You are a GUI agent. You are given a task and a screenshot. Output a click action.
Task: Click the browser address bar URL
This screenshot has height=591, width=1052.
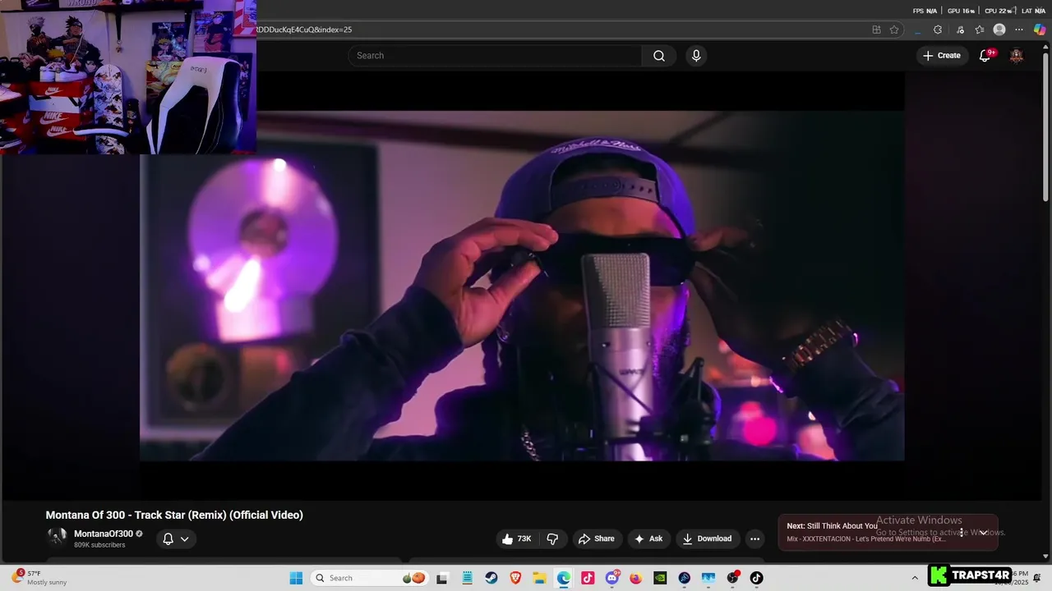(304, 30)
